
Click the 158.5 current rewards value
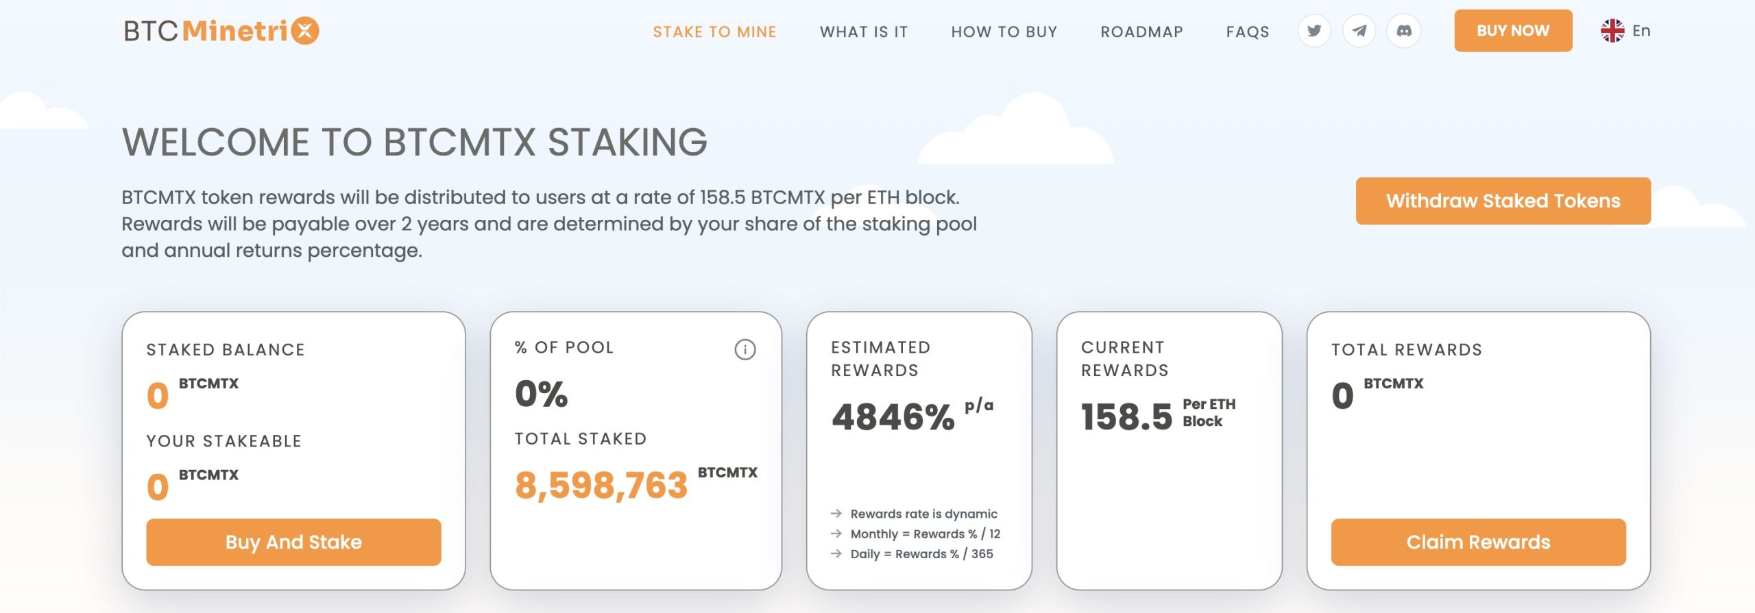click(1127, 417)
